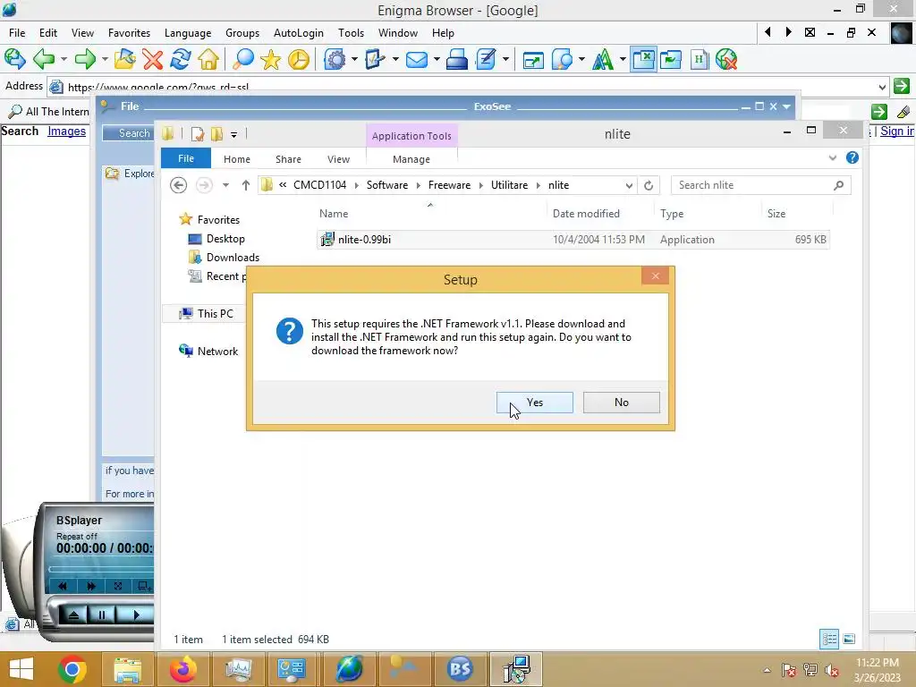Click the open folder icon in the toolbar
Viewport: 916px width, 687px height.
click(x=124, y=59)
